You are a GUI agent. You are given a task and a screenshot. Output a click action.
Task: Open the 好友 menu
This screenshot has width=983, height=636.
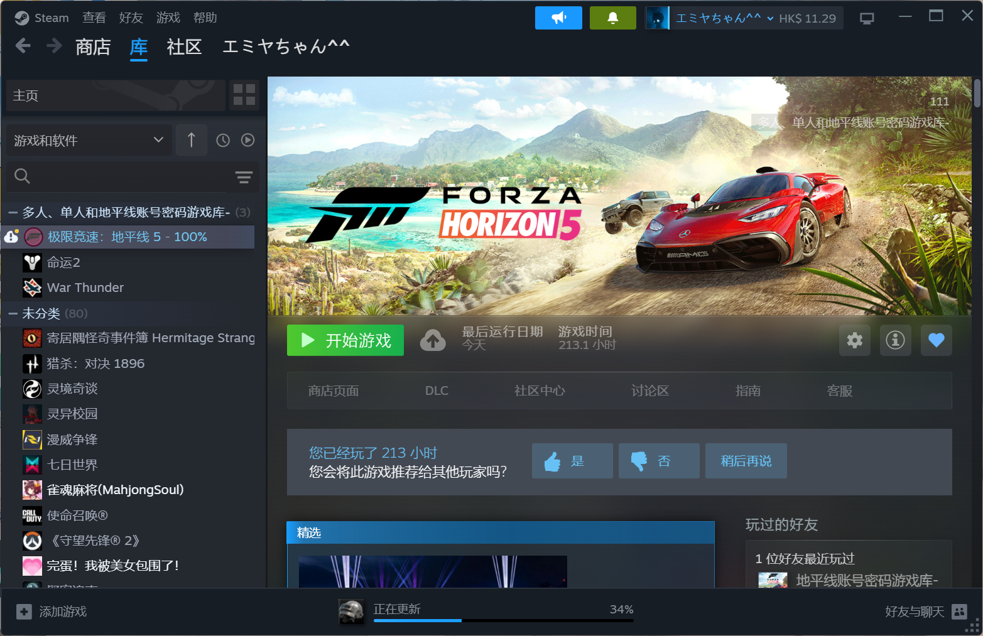point(131,18)
